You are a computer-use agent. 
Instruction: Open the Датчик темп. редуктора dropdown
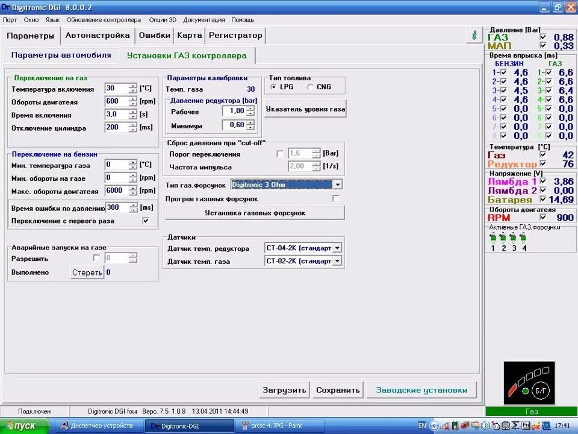pyautogui.click(x=337, y=248)
